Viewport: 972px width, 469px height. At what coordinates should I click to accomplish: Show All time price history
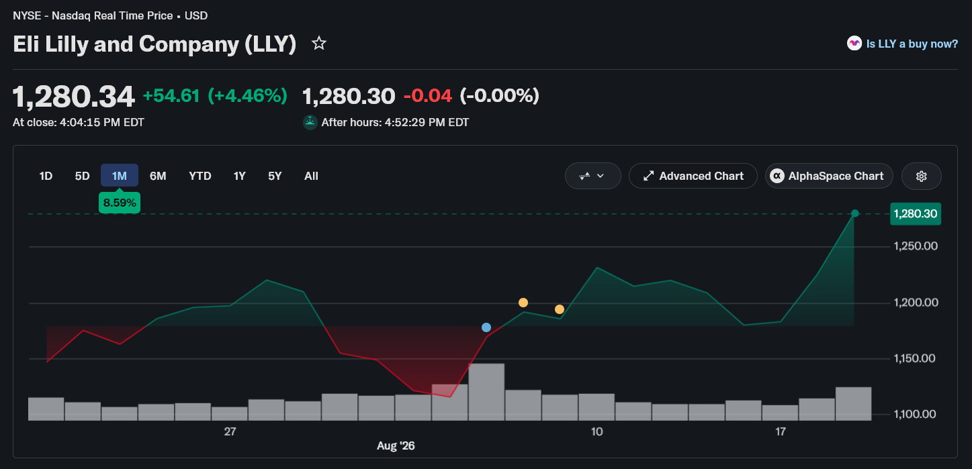(311, 176)
